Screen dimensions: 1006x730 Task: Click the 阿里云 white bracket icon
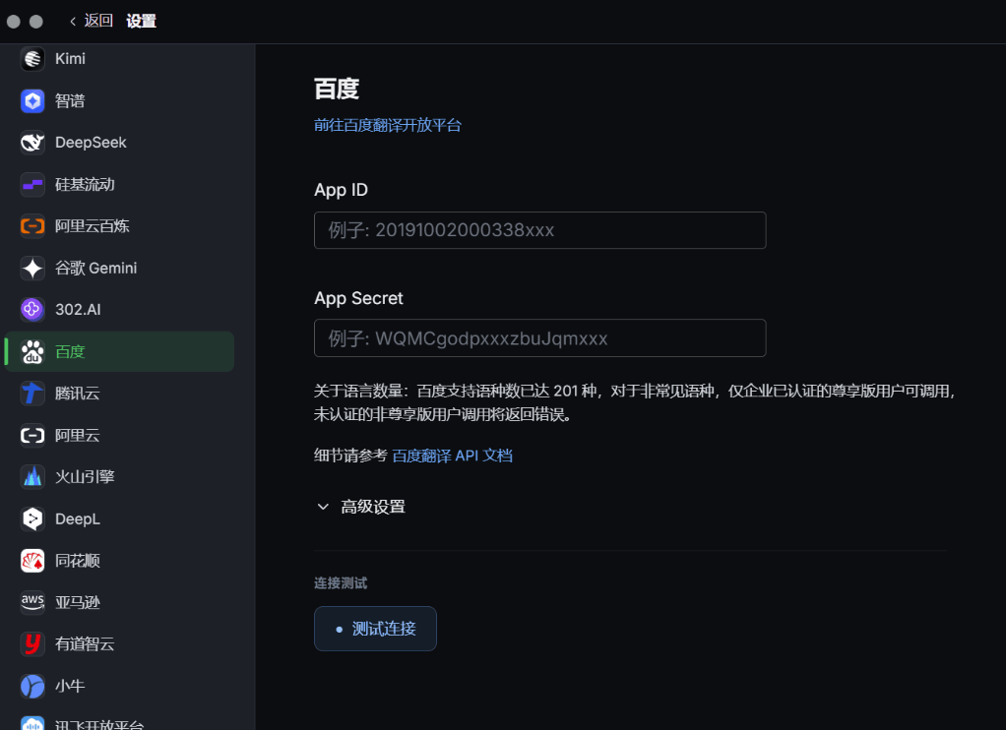tap(32, 436)
